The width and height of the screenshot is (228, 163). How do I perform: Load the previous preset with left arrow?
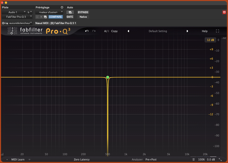click(128, 31)
